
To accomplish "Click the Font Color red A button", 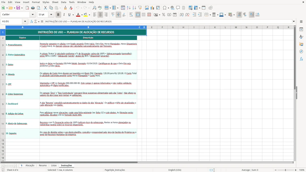I will point(78,15).
